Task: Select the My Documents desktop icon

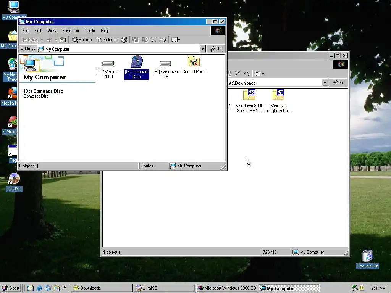Action: click(9, 39)
